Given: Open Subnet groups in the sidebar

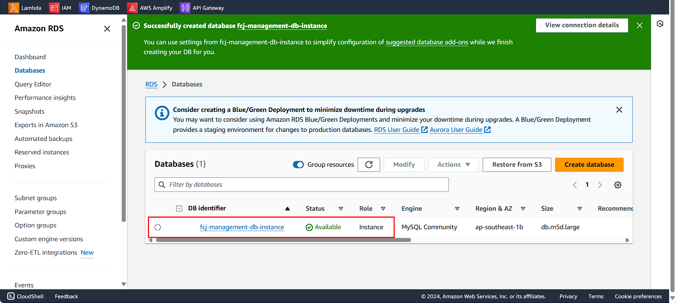Looking at the screenshot, I should pos(36,198).
